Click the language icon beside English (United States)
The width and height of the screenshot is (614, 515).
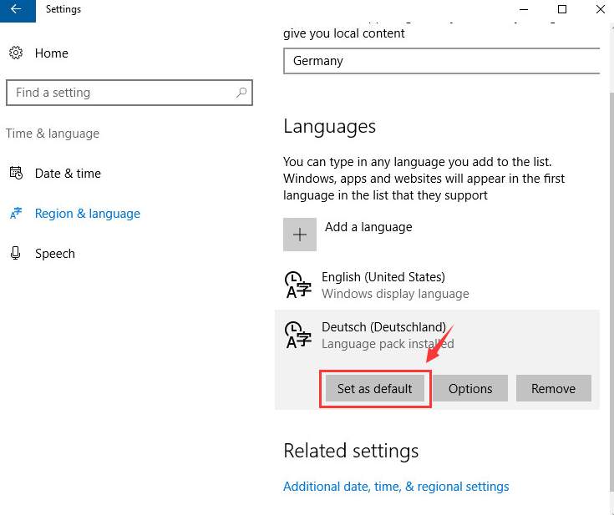point(298,285)
